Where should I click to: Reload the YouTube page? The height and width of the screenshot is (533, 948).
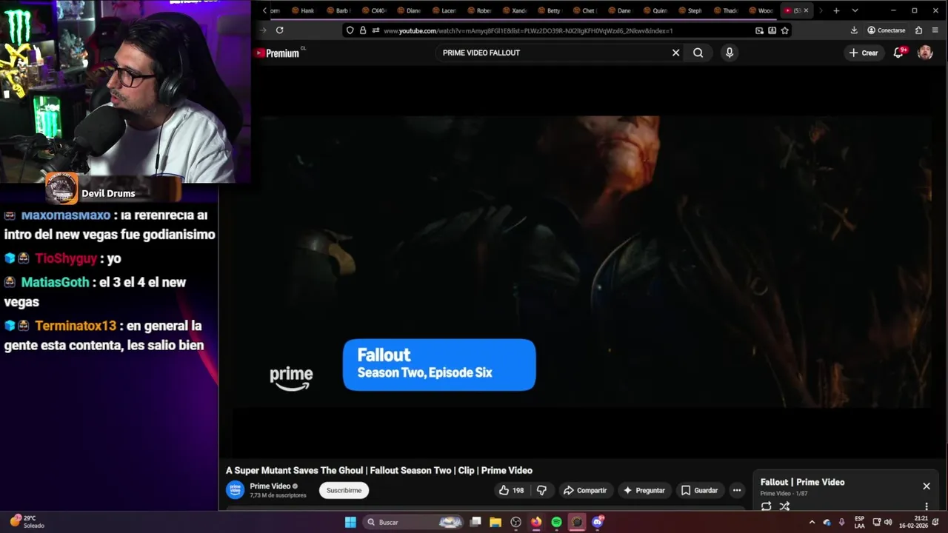[279, 30]
